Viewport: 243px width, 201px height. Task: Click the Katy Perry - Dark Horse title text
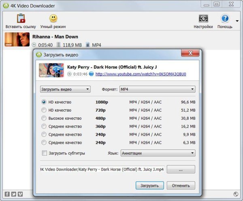(x=112, y=67)
